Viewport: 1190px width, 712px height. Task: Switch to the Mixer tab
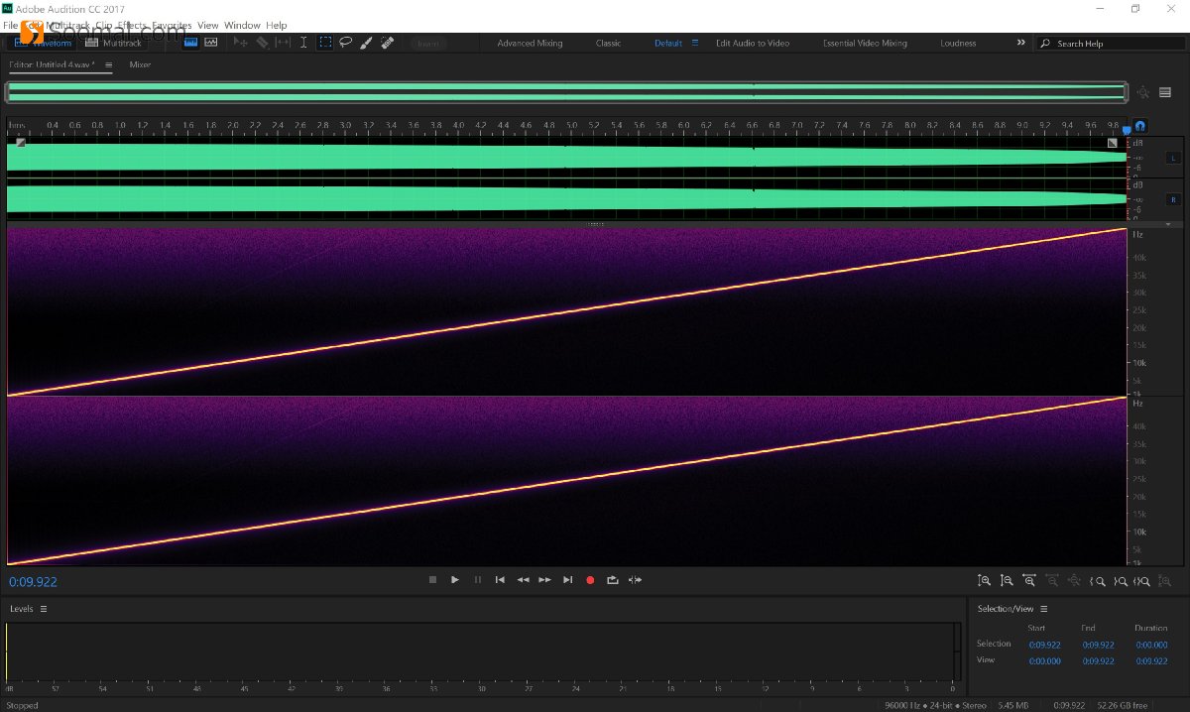140,64
